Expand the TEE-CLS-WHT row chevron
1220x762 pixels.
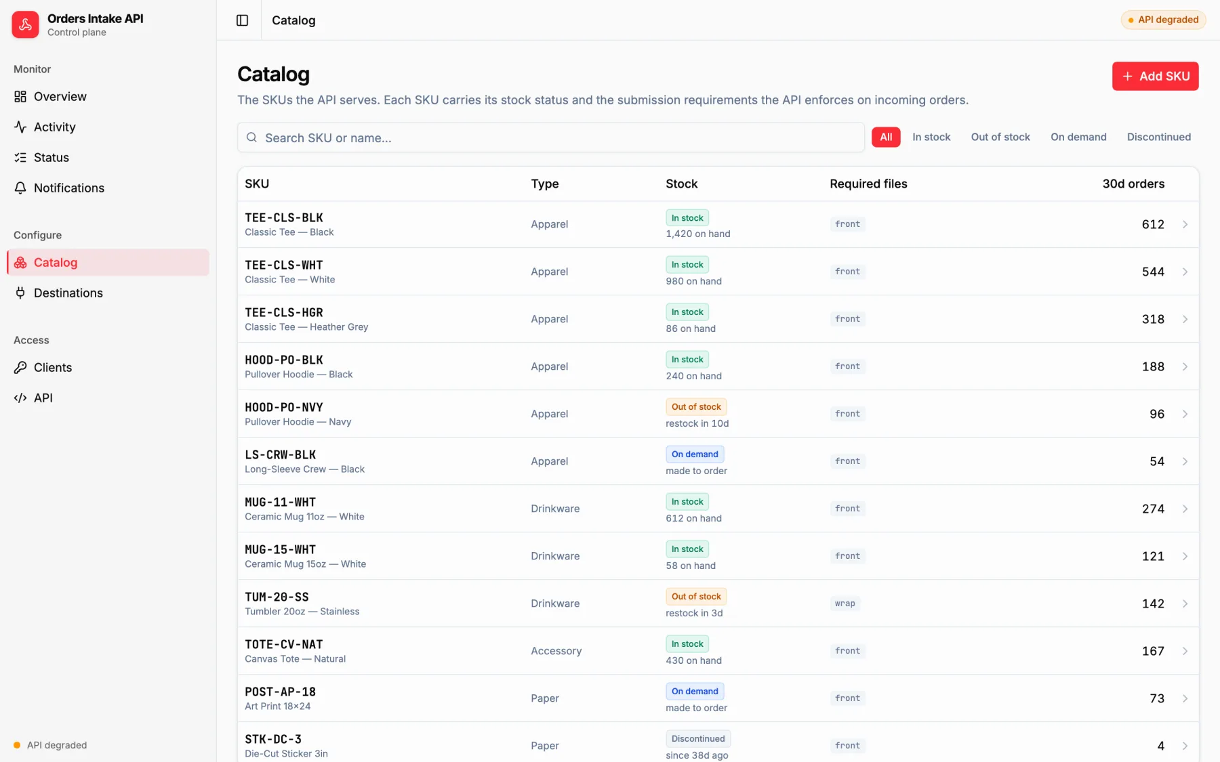point(1185,272)
